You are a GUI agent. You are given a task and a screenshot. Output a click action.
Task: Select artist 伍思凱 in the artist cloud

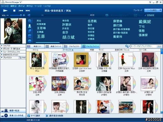click(92, 21)
